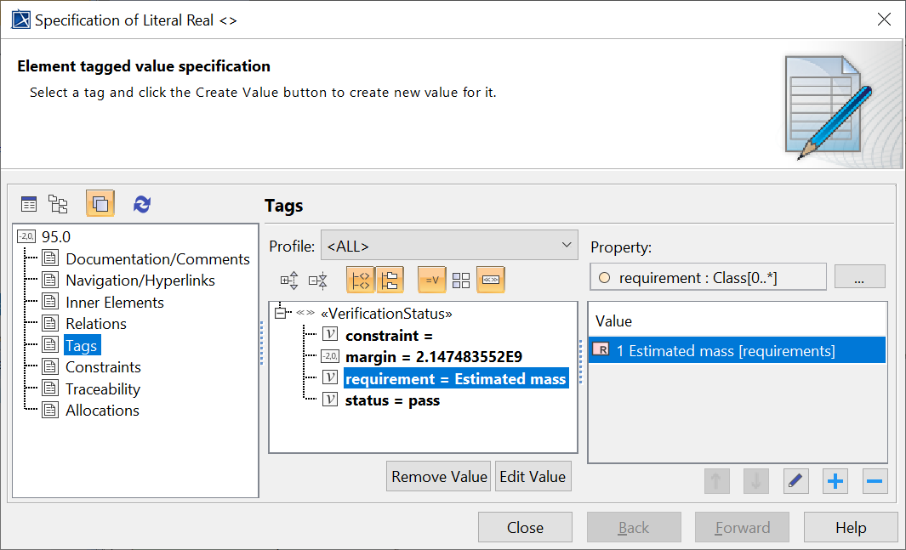Toggle group by profile folders button
The height and width of the screenshot is (550, 906).
click(390, 280)
